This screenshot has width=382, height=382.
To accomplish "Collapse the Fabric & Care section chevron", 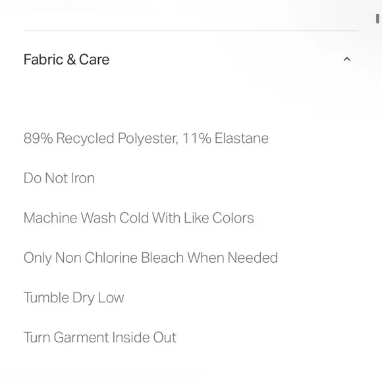I will click(x=346, y=59).
